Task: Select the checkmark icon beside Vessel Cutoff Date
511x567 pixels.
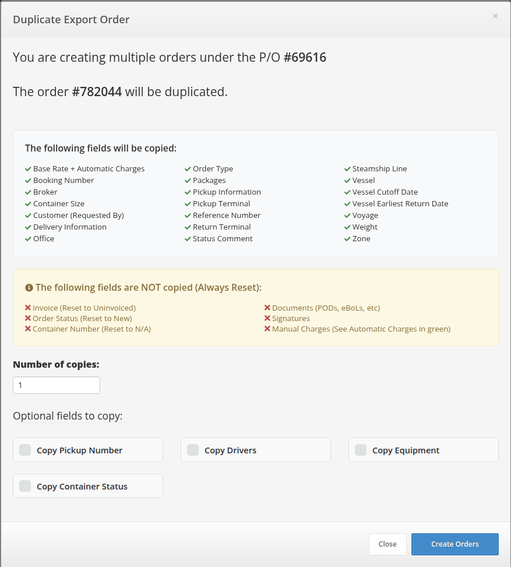Action: (347, 192)
